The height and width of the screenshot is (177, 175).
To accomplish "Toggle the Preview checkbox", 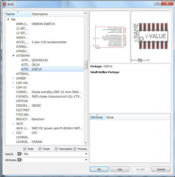I will click(75, 149).
